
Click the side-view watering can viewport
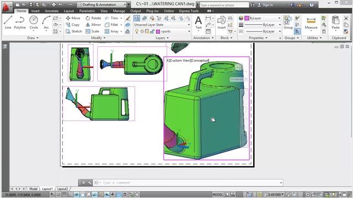pos(99,103)
